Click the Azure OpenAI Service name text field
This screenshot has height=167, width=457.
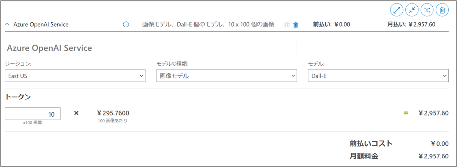tap(151, 48)
